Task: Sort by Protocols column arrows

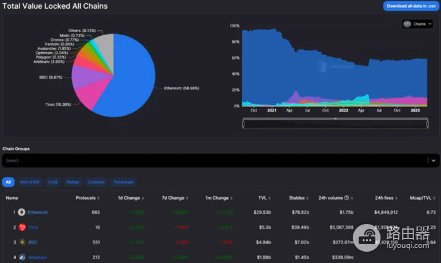Action: (x=98, y=198)
